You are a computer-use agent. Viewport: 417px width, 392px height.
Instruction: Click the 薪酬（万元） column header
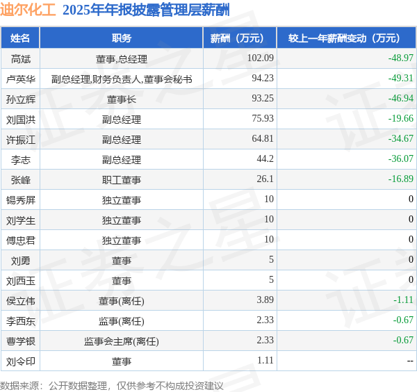tap(240, 38)
